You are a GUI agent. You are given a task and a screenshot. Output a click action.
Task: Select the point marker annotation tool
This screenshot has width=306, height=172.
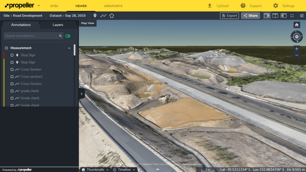pos(95,16)
